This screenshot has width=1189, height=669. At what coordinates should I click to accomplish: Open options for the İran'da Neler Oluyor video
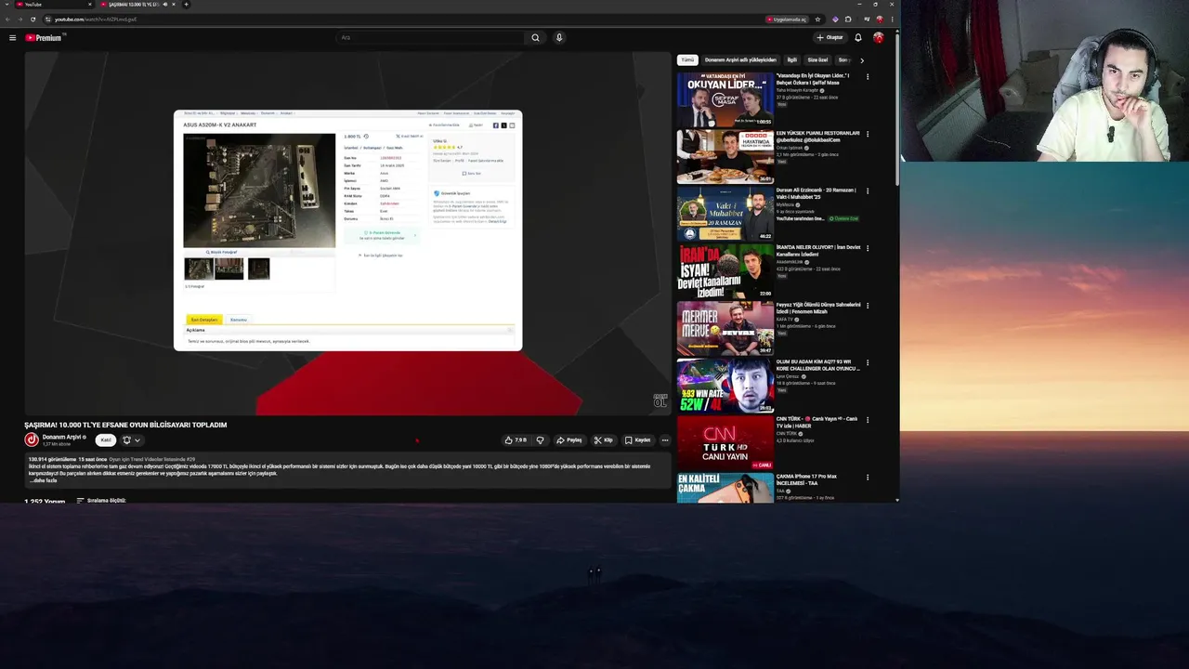click(x=868, y=248)
